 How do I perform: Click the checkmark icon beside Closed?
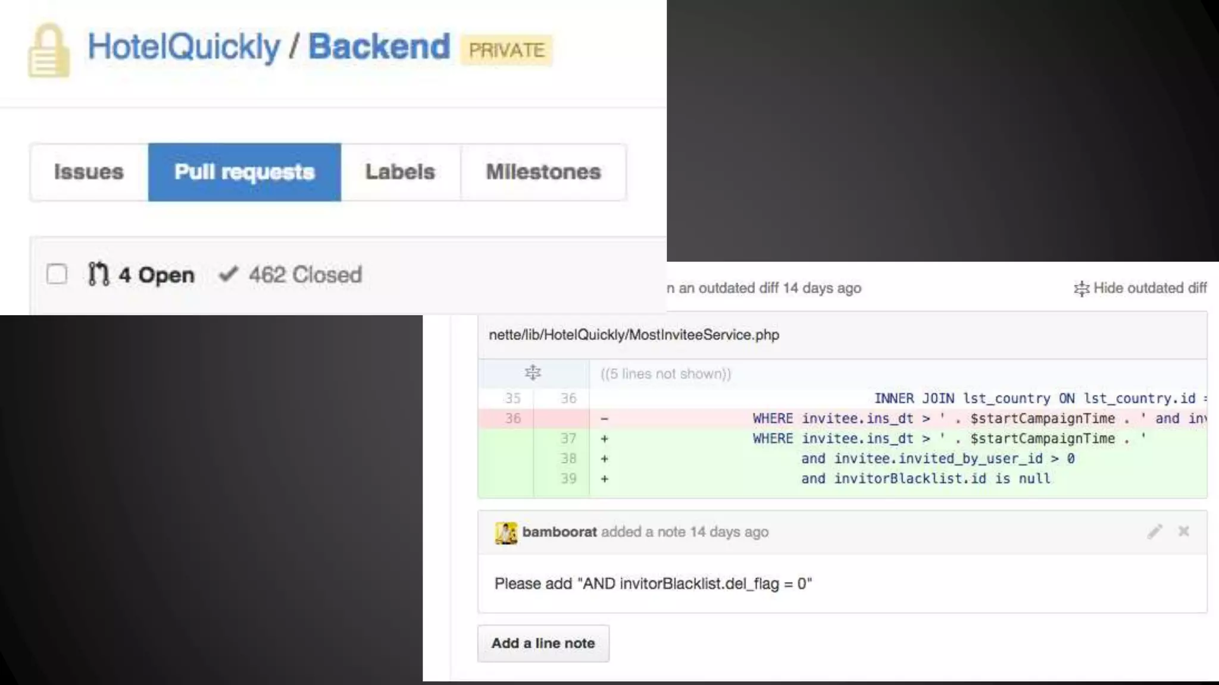coord(228,274)
